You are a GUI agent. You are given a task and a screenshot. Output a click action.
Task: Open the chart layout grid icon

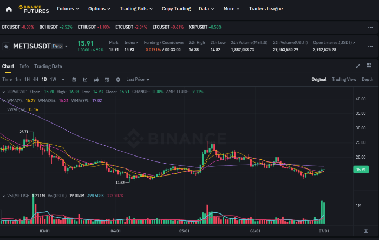pos(369,66)
